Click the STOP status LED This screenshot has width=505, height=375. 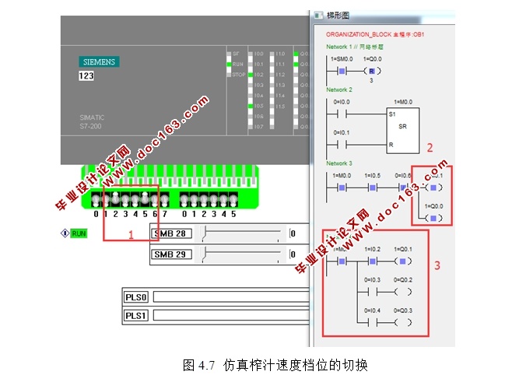(x=229, y=75)
